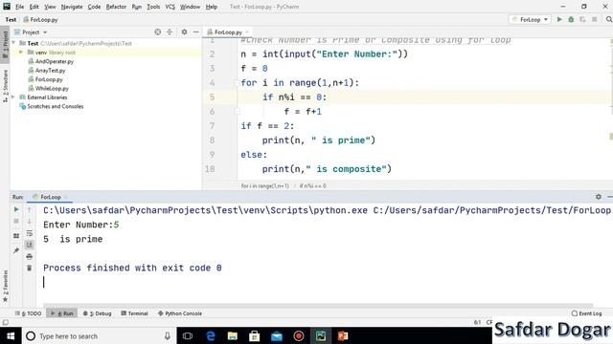613x344 pixels.
Task: Click Run button in bottom tool strip
Action: 62,313
